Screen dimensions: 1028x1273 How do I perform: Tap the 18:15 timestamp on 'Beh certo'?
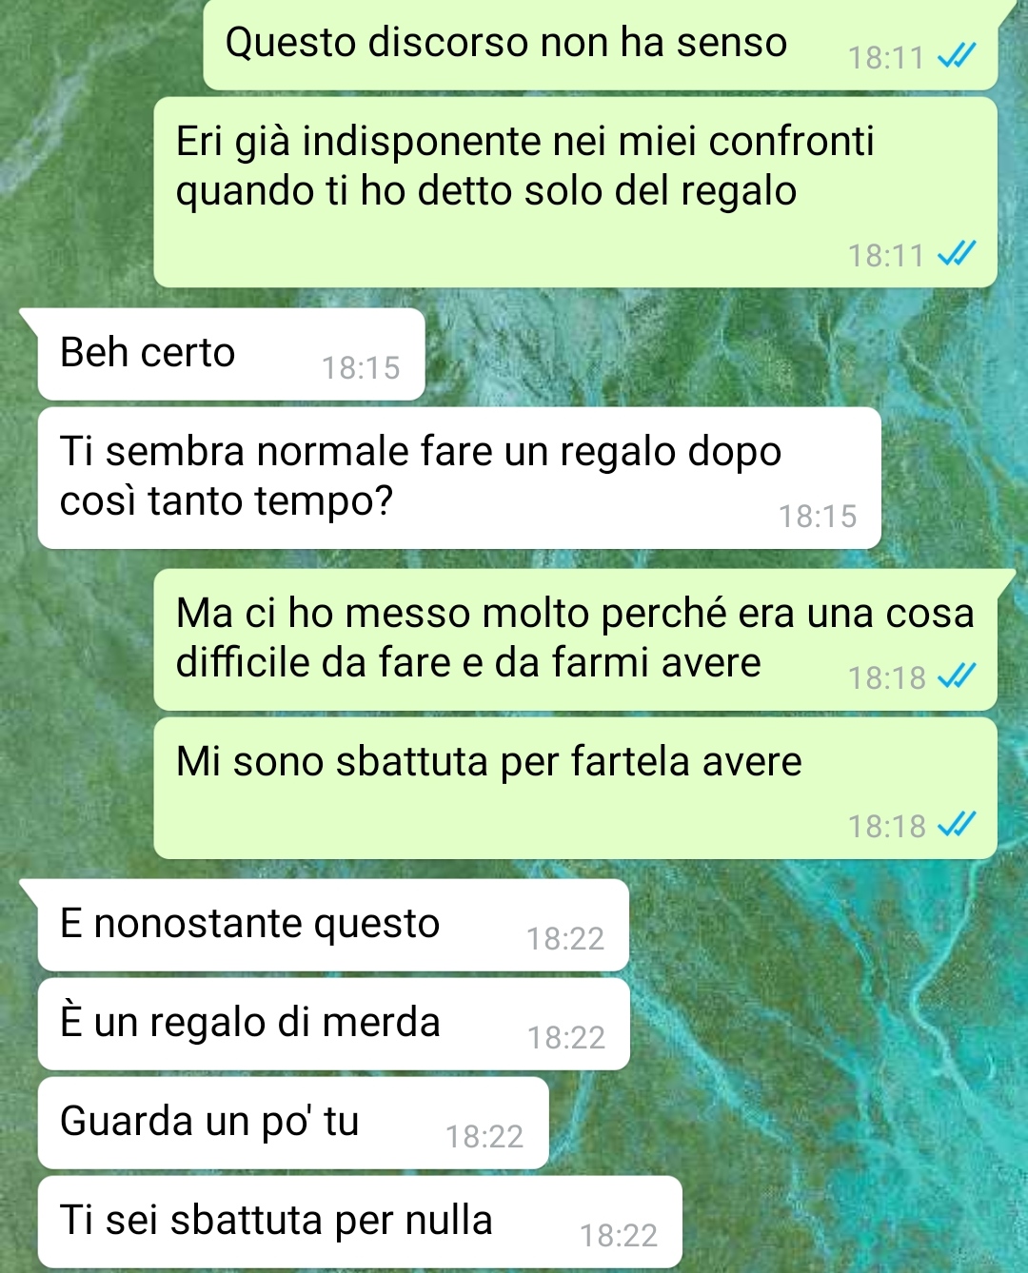(x=361, y=368)
